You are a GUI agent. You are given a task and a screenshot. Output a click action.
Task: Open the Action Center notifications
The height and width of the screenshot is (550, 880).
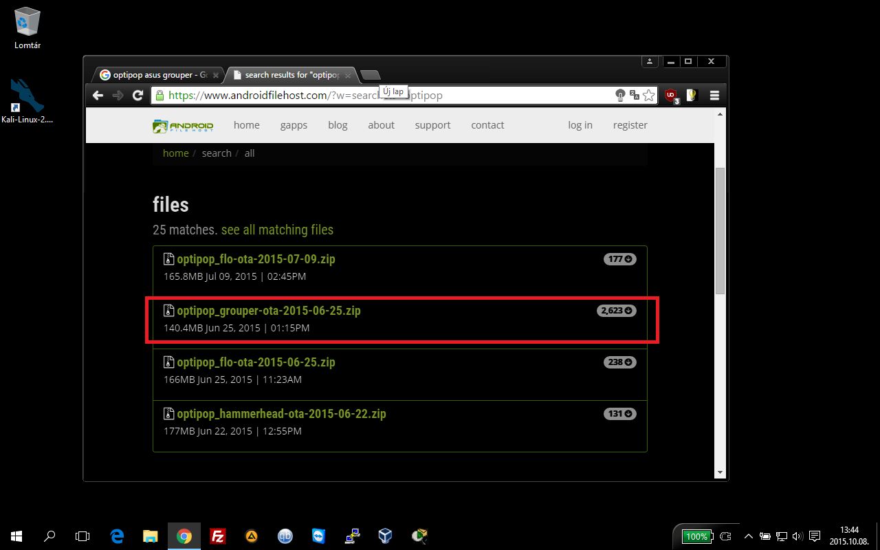[815, 536]
